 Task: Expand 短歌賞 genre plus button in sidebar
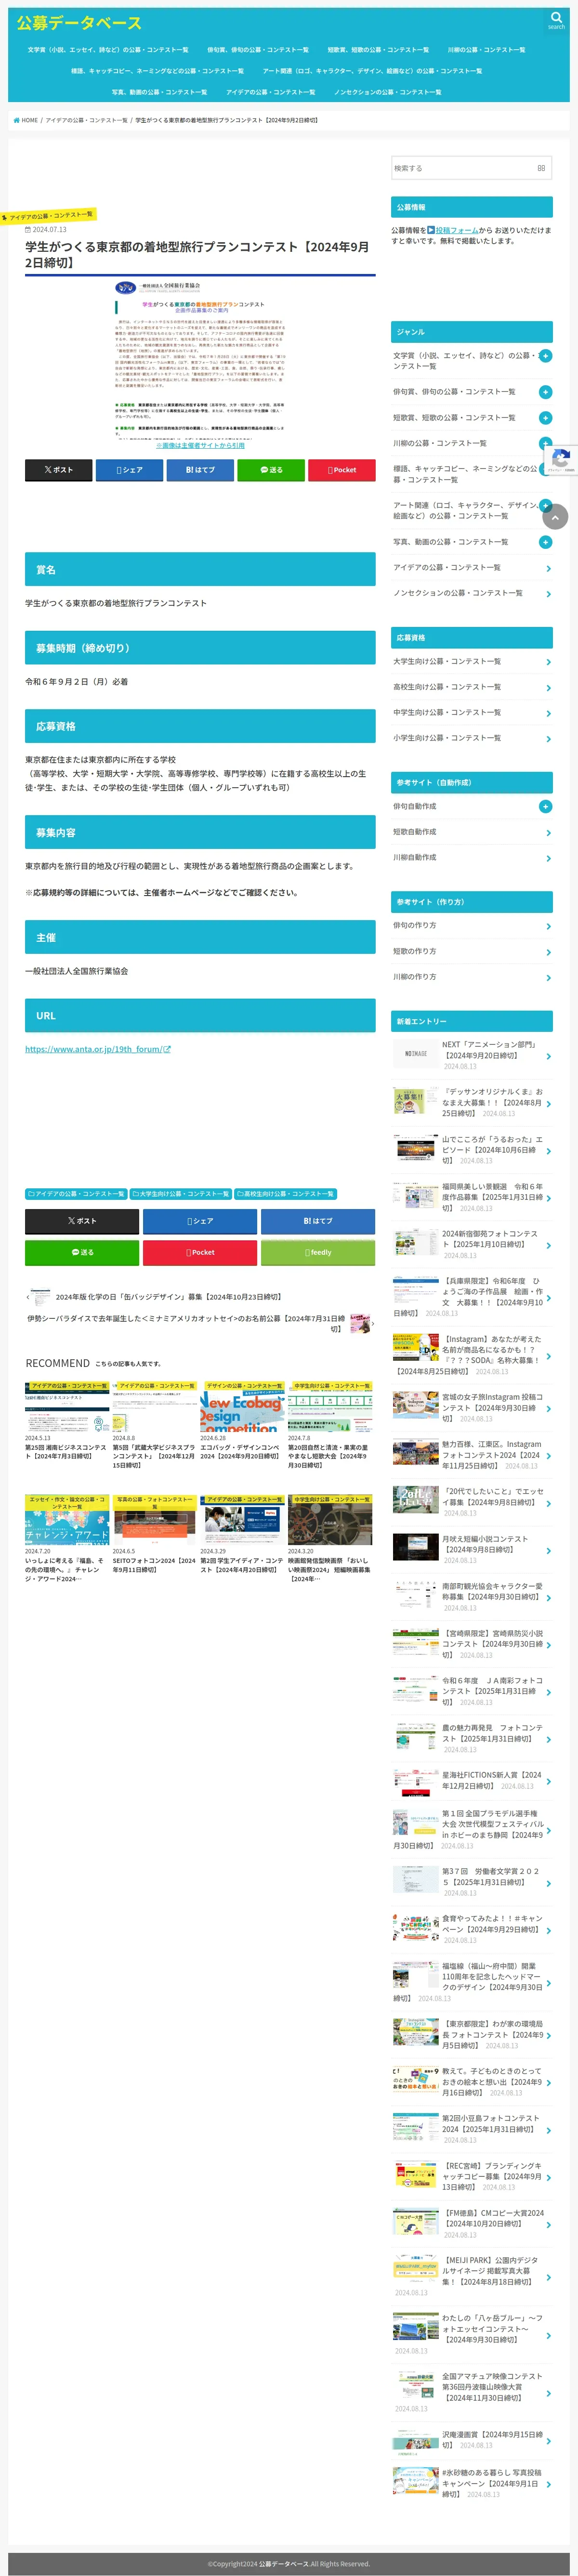click(545, 418)
